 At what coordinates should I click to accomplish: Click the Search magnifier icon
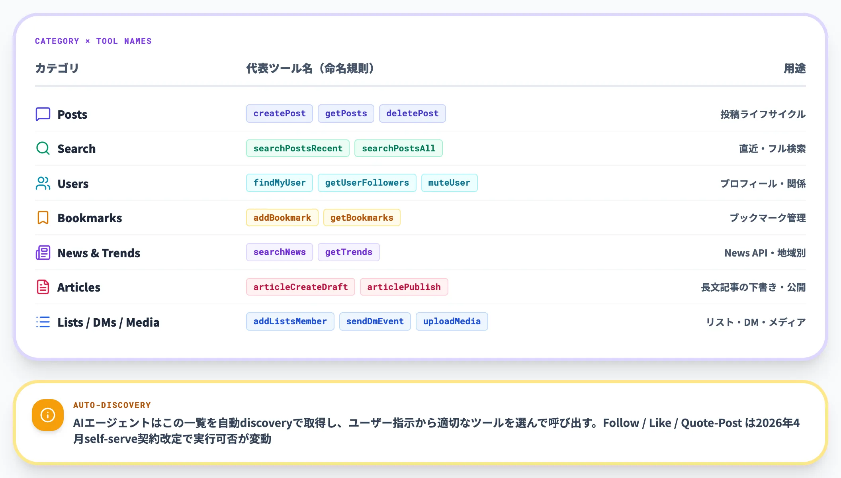(43, 149)
